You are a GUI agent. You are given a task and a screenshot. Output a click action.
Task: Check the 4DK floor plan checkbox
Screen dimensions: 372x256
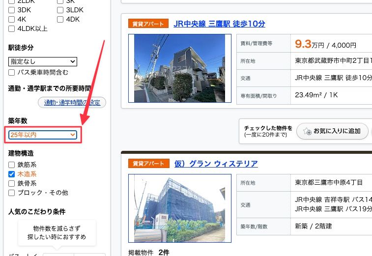click(60, 20)
